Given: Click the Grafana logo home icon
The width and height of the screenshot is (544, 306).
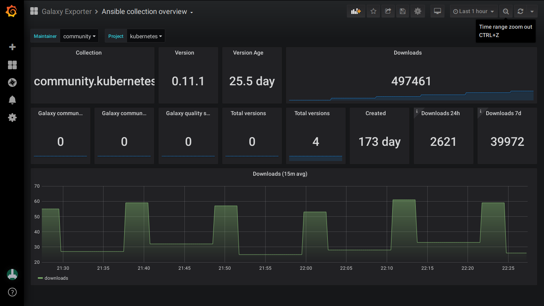Looking at the screenshot, I should [x=12, y=12].
